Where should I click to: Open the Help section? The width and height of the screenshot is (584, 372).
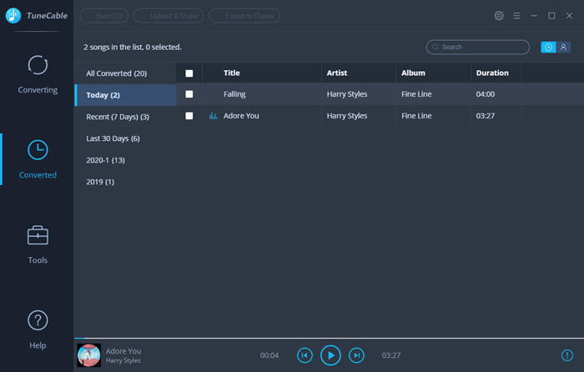pos(38,329)
